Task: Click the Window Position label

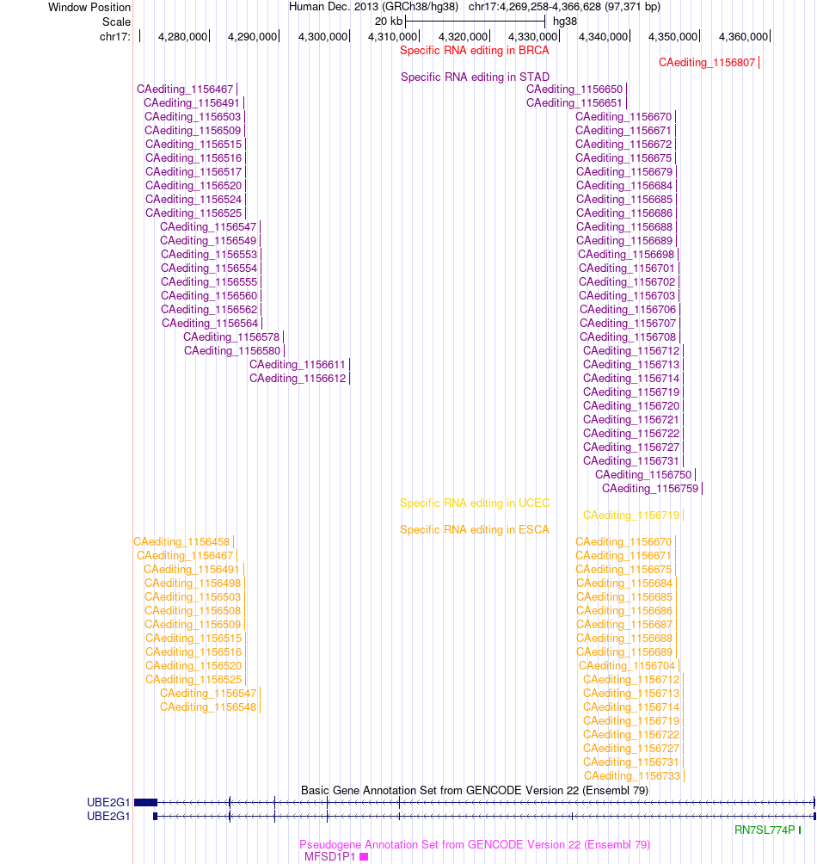Action: [89, 8]
